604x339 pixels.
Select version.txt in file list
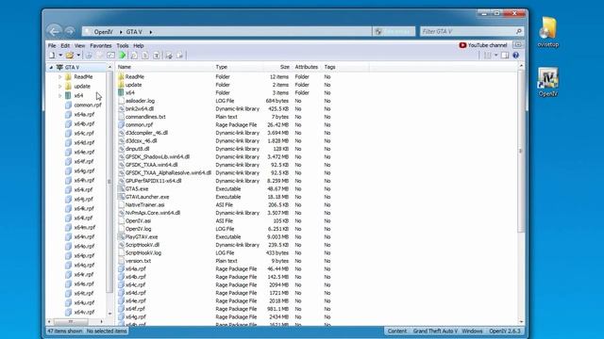[x=138, y=261]
